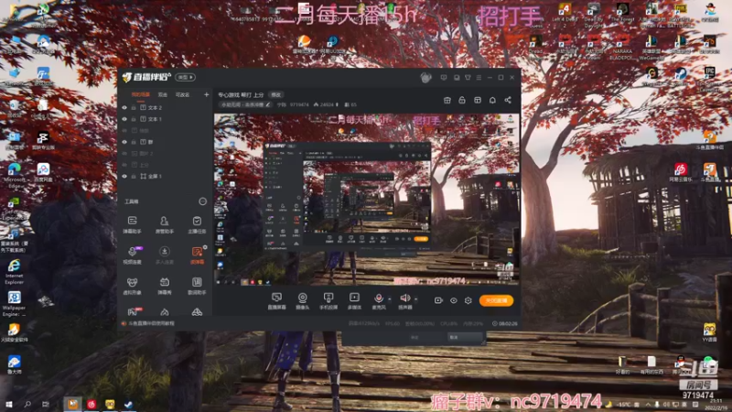The width and height of the screenshot is (732, 412).
Task: Open the 弹幕助手 danmaku assistant tool
Action: pyautogui.click(x=132, y=224)
